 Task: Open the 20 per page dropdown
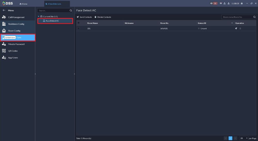pyautogui.click(x=244, y=138)
